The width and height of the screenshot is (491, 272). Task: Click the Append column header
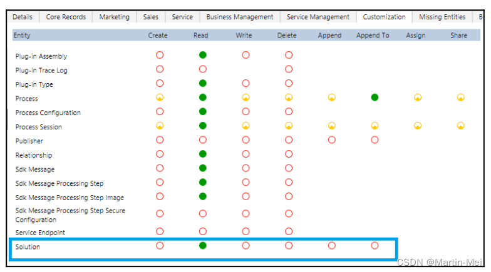pyautogui.click(x=329, y=35)
